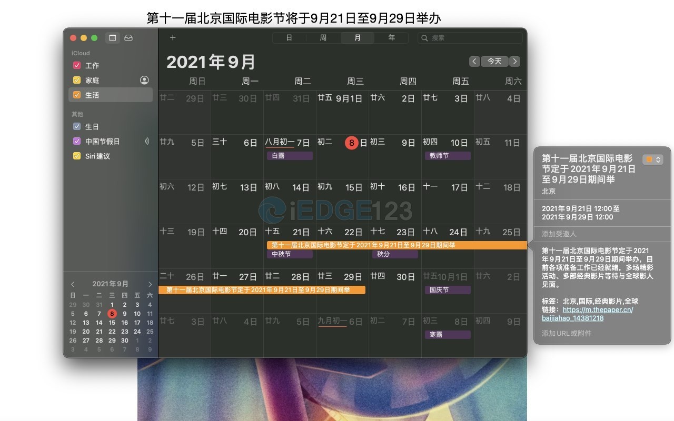Image resolution: width=674 pixels, height=421 pixels.
Task: Switch to 年 year view
Action: tap(391, 38)
